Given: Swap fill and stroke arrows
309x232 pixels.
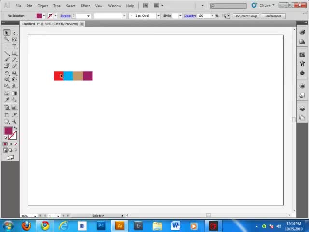Looking at the screenshot, I should tap(15, 128).
